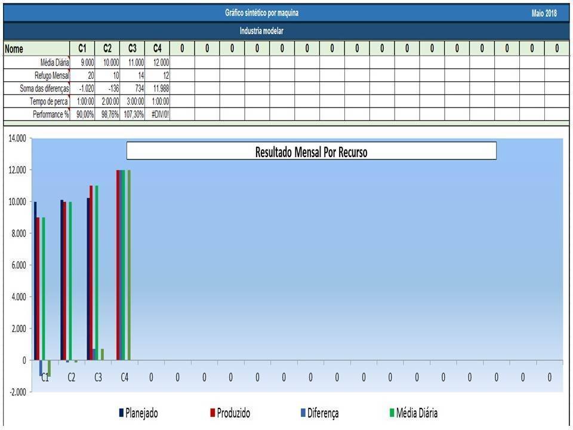Click the red Produzido legend marker
The height and width of the screenshot is (430, 573).
tap(212, 413)
